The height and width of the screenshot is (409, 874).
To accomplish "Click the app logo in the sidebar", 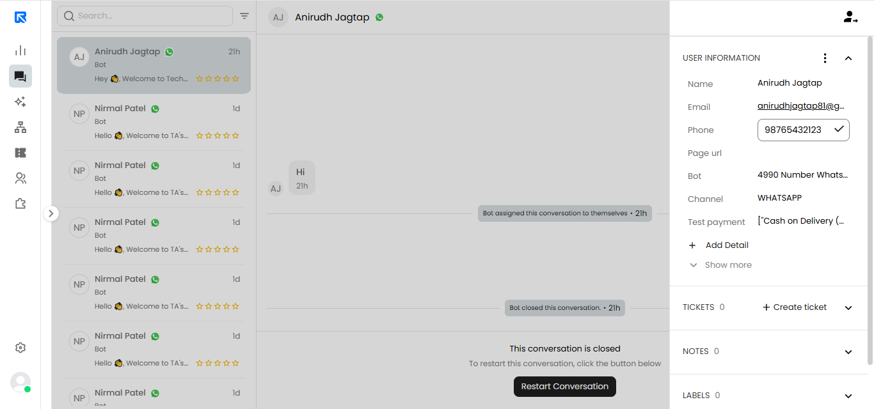I will [20, 17].
